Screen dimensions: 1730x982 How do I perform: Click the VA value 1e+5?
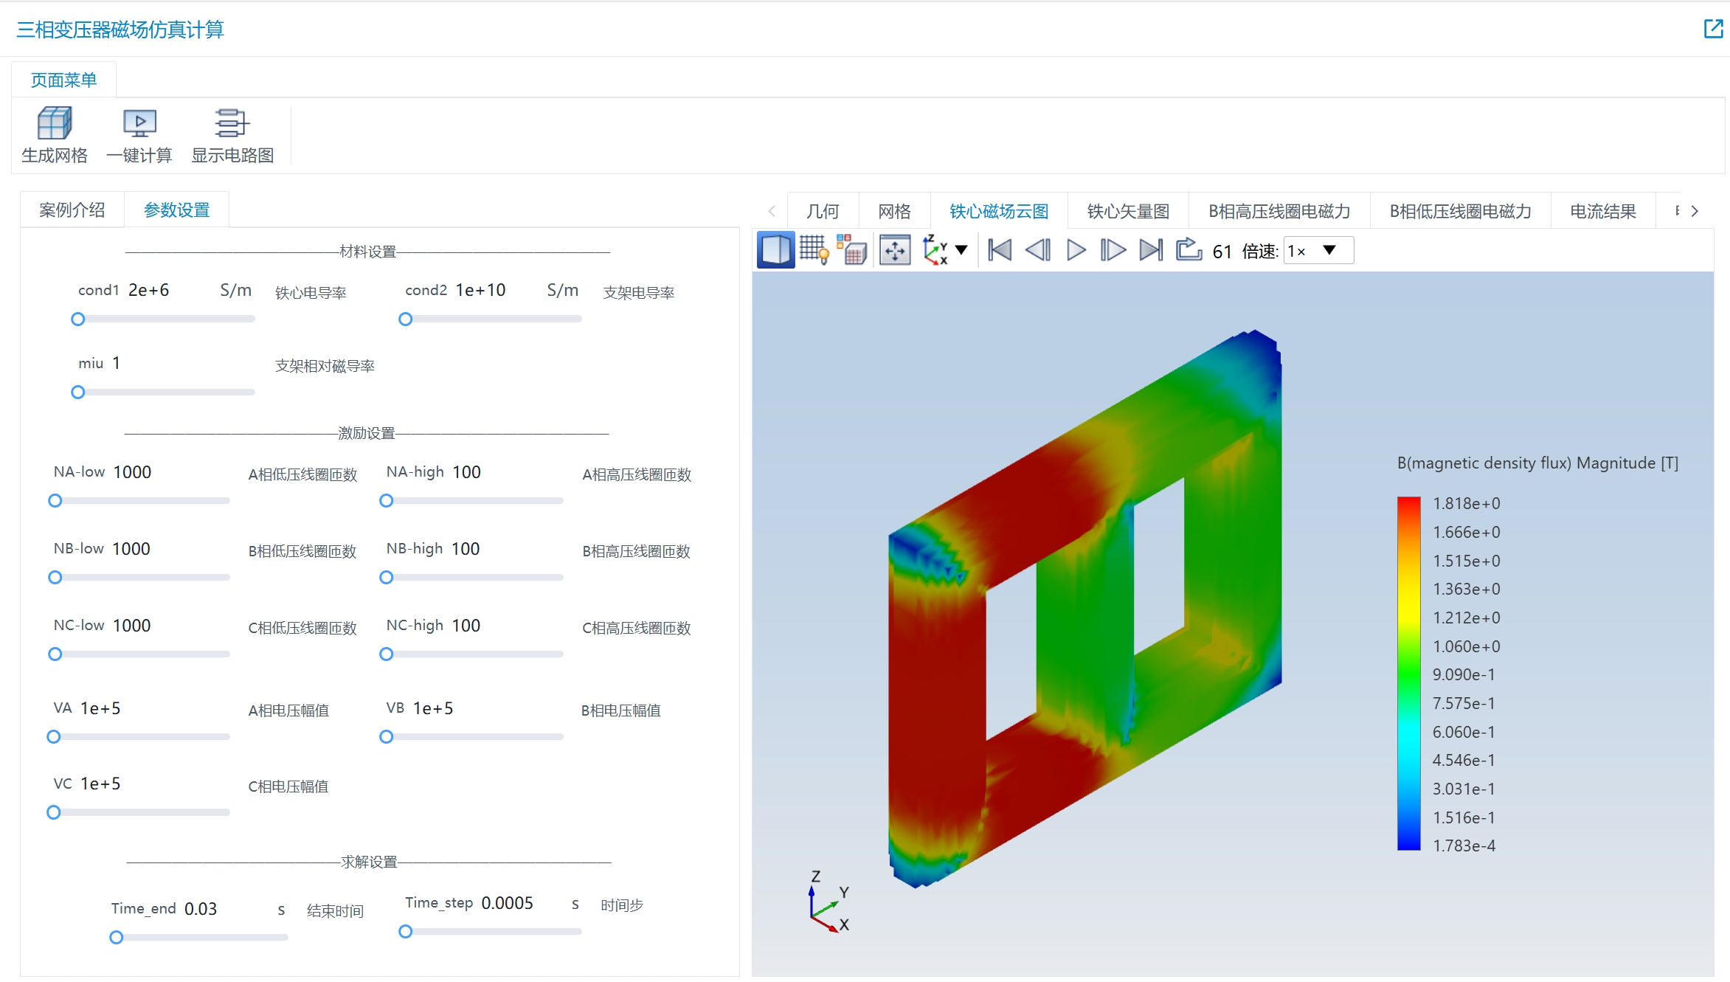click(100, 708)
